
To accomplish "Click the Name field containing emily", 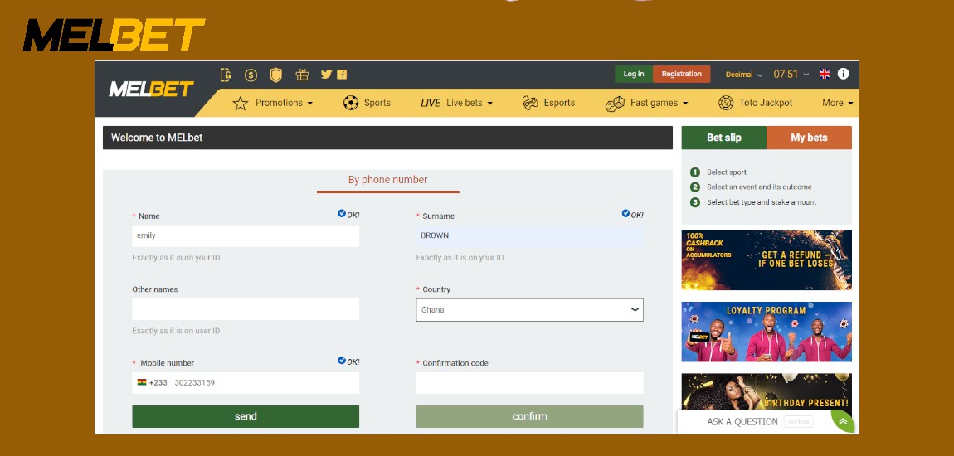I will point(246,236).
